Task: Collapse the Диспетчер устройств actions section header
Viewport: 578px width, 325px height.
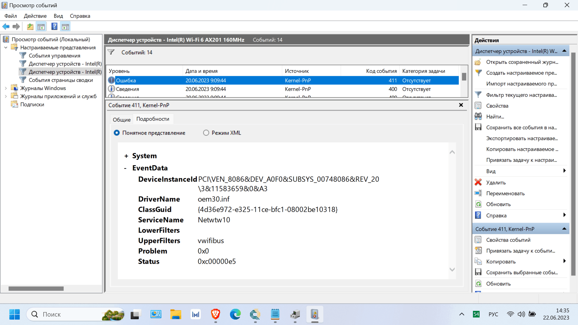Action: pyautogui.click(x=564, y=51)
